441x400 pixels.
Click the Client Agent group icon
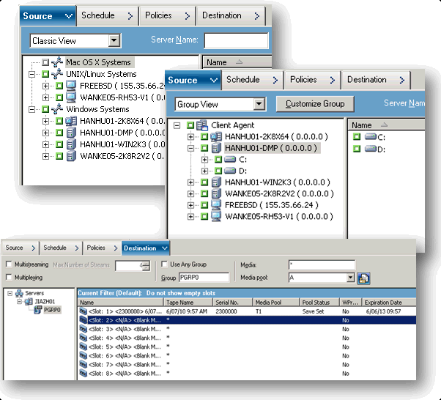202,125
